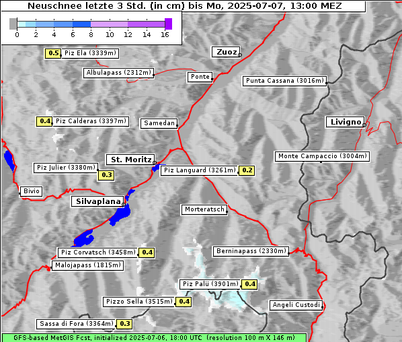
Task: Click the 0.3 value below Piz Julier
Action: (x=106, y=175)
